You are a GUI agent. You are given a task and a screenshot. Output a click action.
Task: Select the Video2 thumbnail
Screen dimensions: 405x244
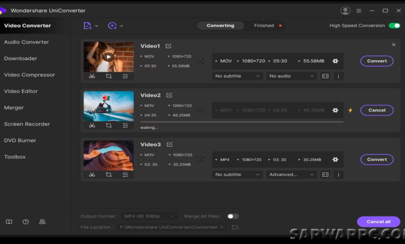(x=109, y=106)
